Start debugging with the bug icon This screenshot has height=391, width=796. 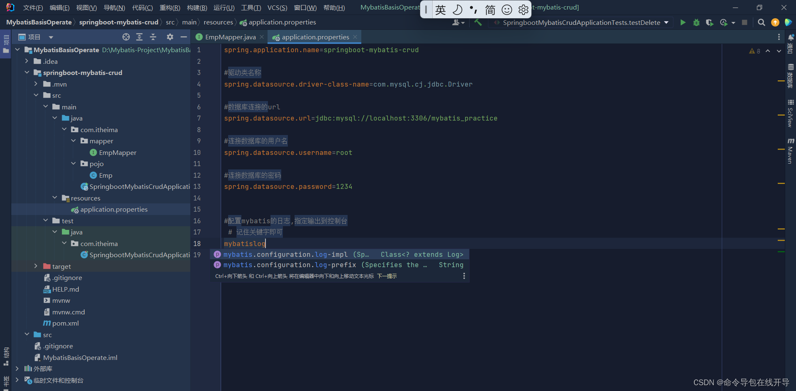(x=696, y=23)
